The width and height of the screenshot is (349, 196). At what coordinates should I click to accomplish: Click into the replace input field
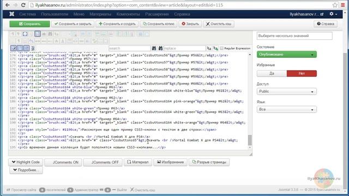click(184, 48)
